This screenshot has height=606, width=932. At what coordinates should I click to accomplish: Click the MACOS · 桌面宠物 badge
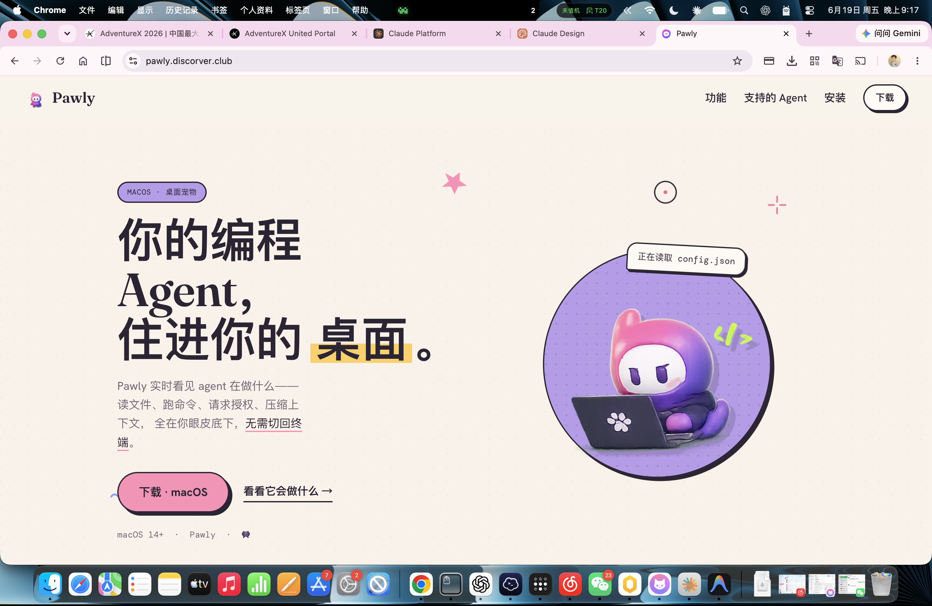click(x=162, y=192)
